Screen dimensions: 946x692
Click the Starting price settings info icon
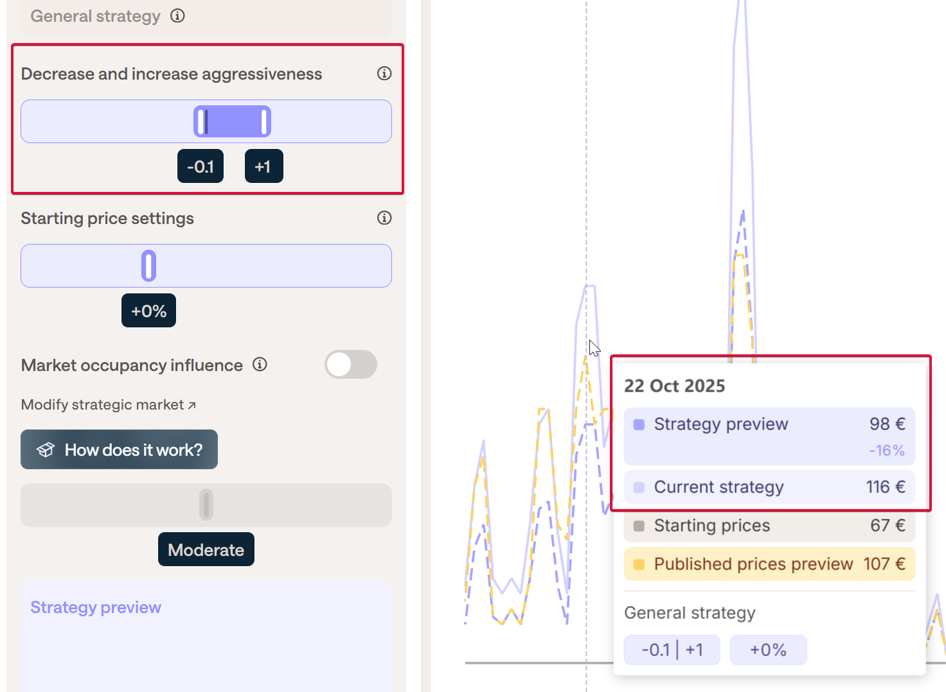(x=384, y=218)
